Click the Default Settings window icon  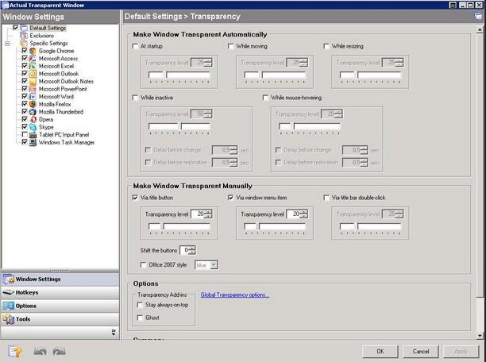click(24, 28)
